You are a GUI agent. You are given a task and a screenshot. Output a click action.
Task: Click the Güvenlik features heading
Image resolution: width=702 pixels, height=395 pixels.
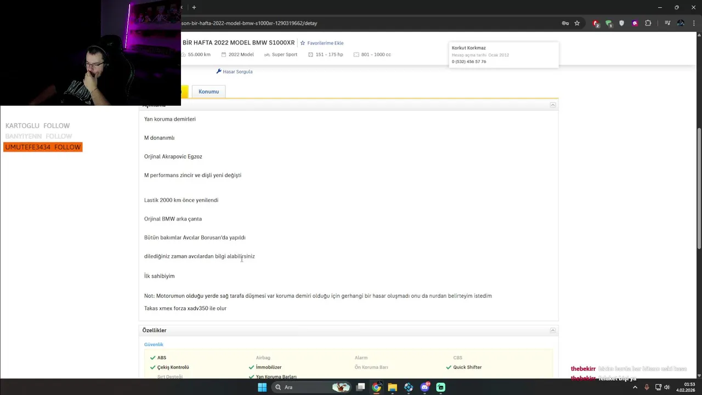click(154, 345)
